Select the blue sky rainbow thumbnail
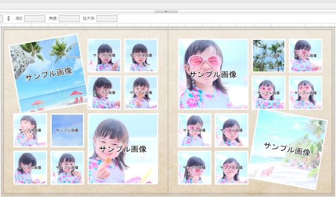The width and height of the screenshot is (336, 197). (67, 130)
